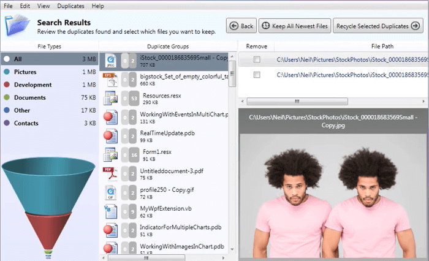Click the 53 count badge for Resources.resx
Screen dimensions: 429x261
point(134,99)
